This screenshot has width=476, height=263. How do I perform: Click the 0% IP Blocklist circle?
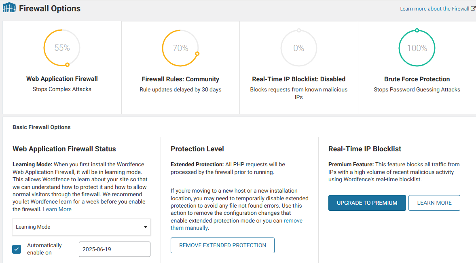pyautogui.click(x=298, y=48)
